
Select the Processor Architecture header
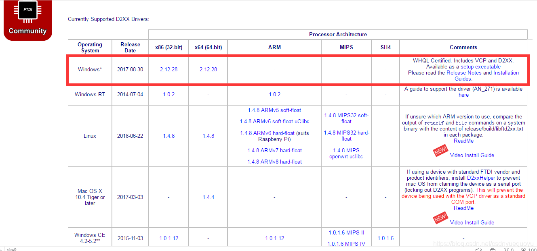(338, 34)
